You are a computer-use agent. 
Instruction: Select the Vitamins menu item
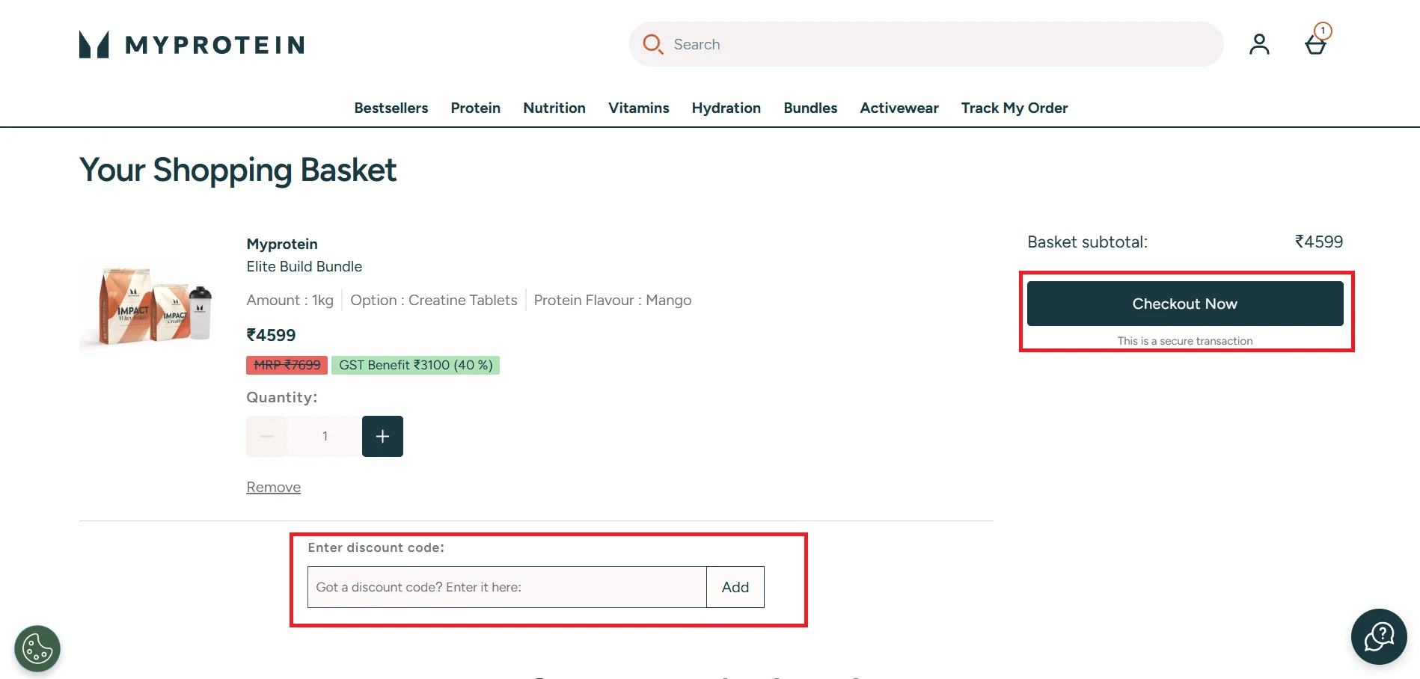pyautogui.click(x=638, y=108)
